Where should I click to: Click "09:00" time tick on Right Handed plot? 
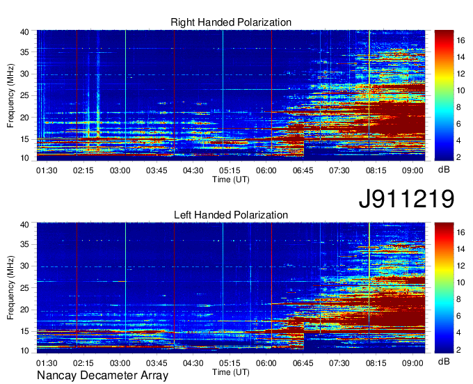412,170
